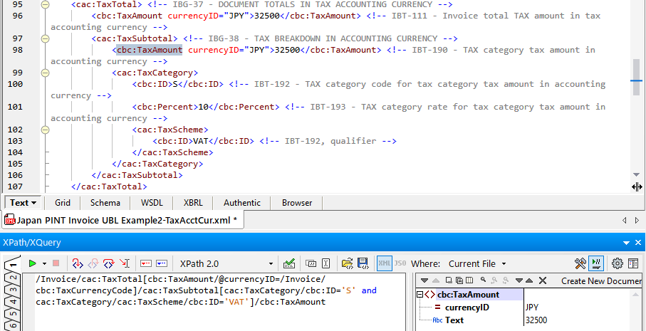The height and width of the screenshot is (331, 646).
Task: Select the Japan PINT Invoice file tab
Action: point(123,220)
